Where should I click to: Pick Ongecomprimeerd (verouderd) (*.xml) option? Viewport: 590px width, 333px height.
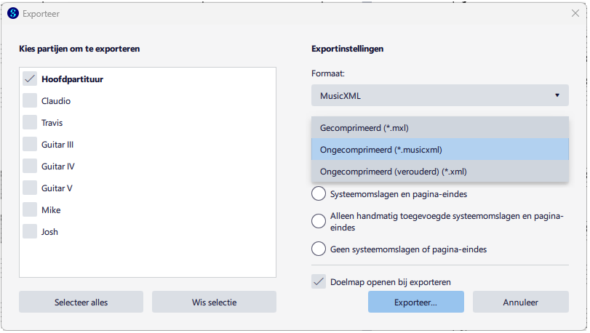click(x=439, y=172)
